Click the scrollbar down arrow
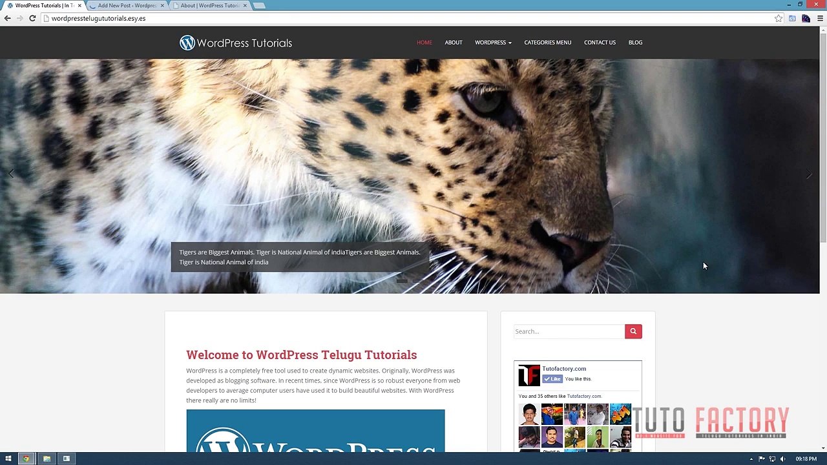The image size is (827, 465). pyautogui.click(x=822, y=448)
